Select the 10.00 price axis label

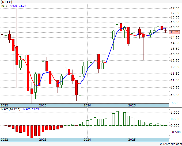(175, 95)
